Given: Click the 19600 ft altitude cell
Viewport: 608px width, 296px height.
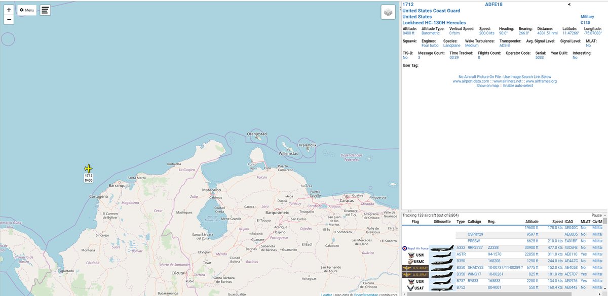Looking at the screenshot, I should pyautogui.click(x=531, y=228).
